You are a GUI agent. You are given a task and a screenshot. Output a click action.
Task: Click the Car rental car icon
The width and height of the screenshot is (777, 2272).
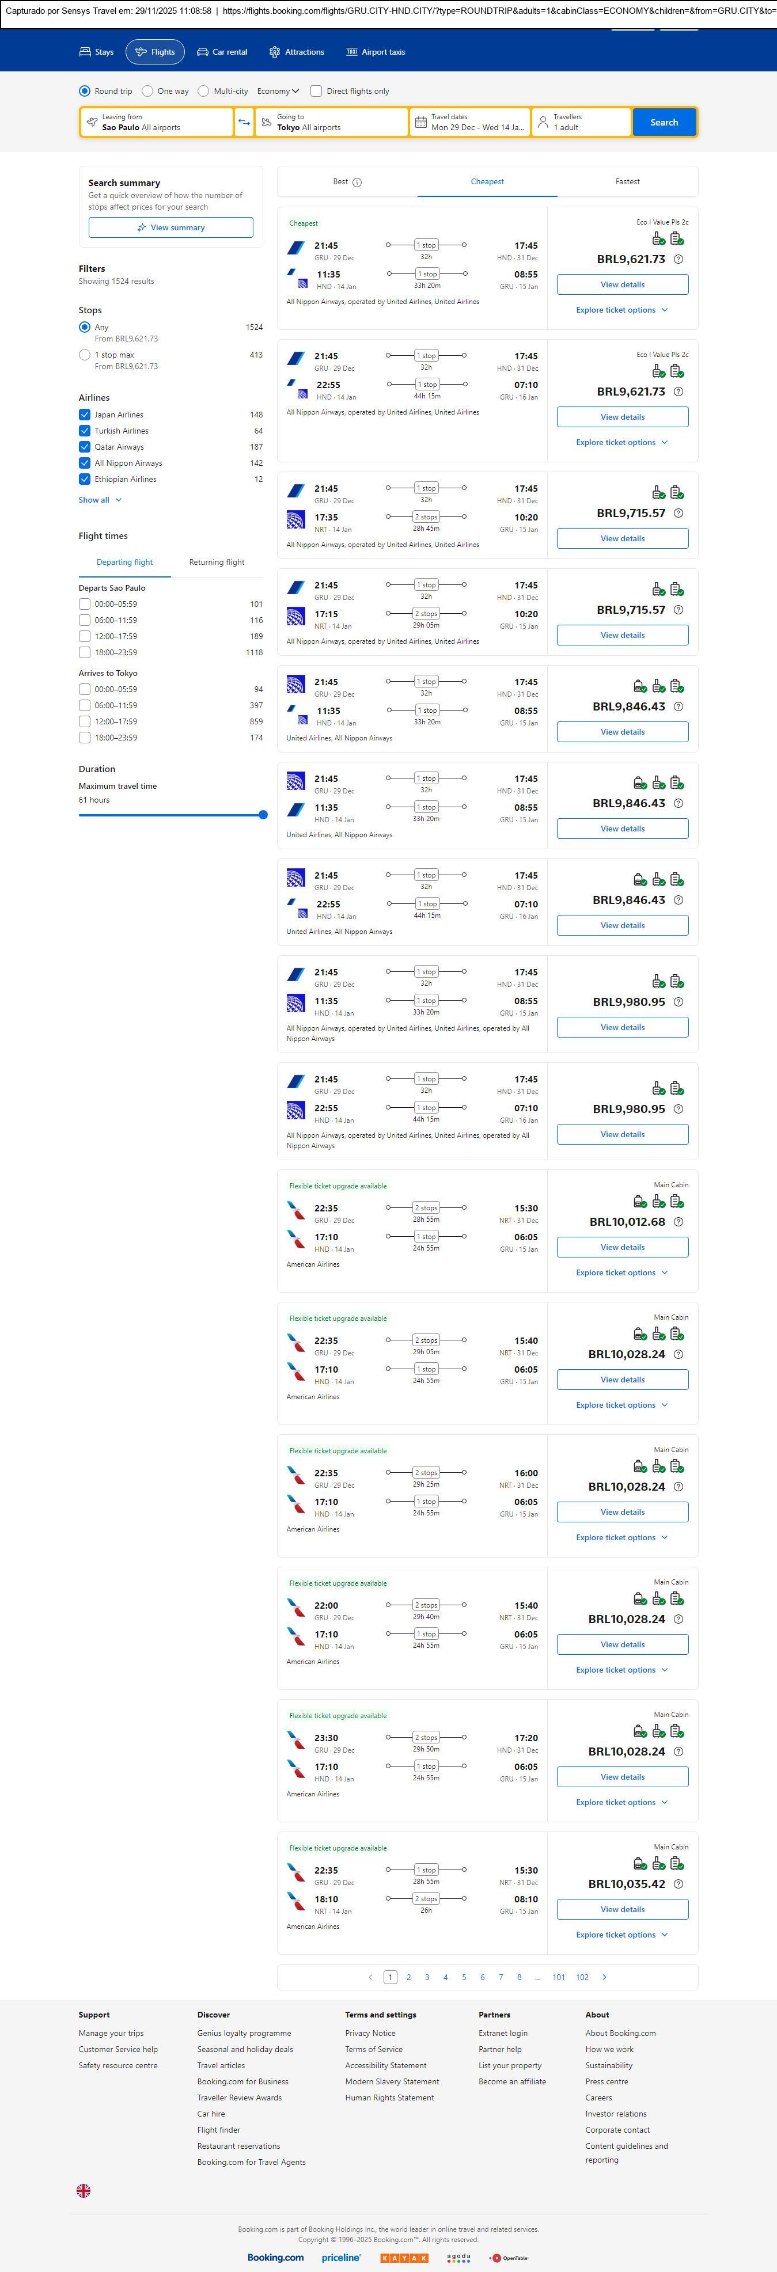(203, 52)
